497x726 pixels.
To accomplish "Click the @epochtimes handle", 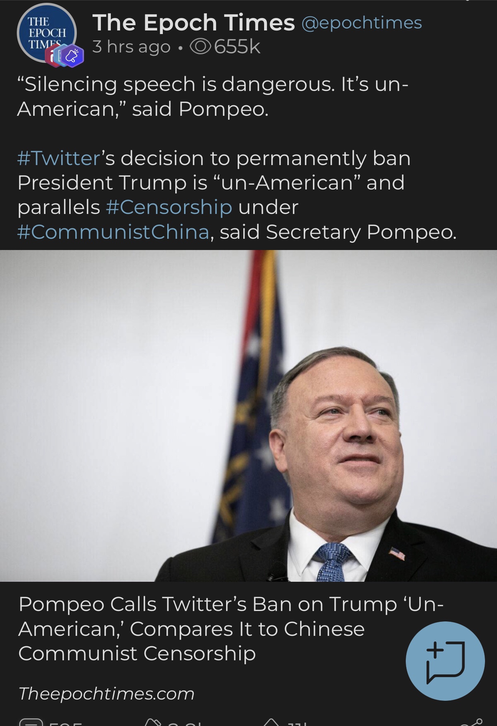I will (362, 23).
